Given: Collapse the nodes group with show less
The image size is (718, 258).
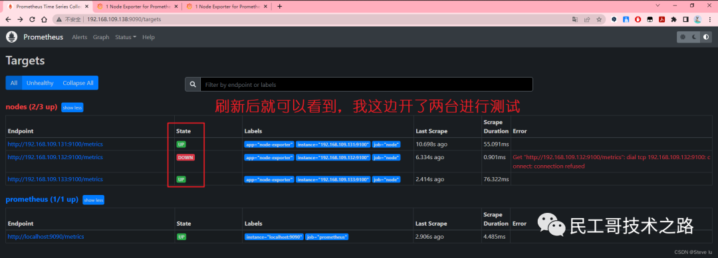Looking at the screenshot, I should [x=72, y=107].
